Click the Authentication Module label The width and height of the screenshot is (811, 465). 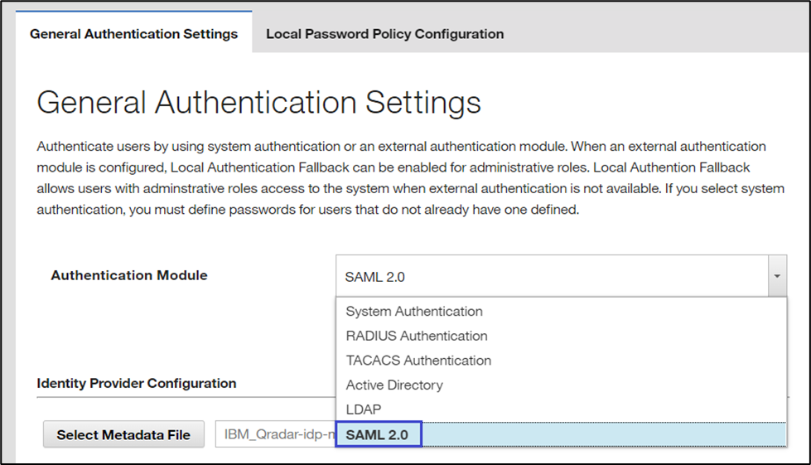tap(129, 275)
